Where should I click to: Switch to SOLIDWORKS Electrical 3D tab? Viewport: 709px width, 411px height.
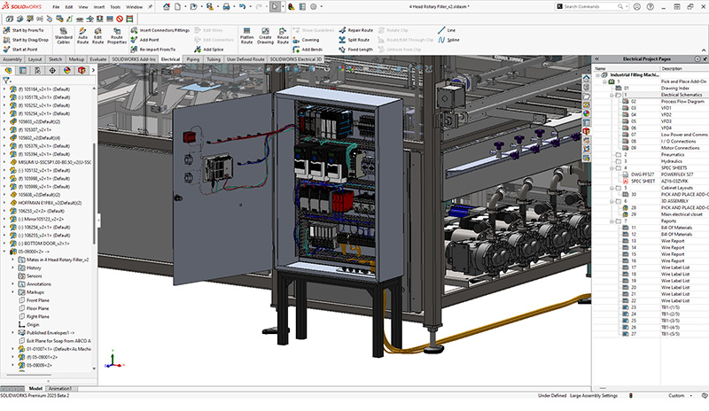pyautogui.click(x=296, y=59)
